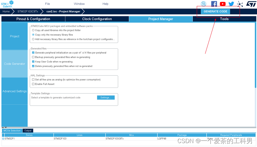Open template Settings... button
Screen dimensions: 257x147
click(106, 98)
